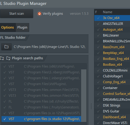Toggle favorite checkmark for Dashboard_x64

(x=98, y=117)
